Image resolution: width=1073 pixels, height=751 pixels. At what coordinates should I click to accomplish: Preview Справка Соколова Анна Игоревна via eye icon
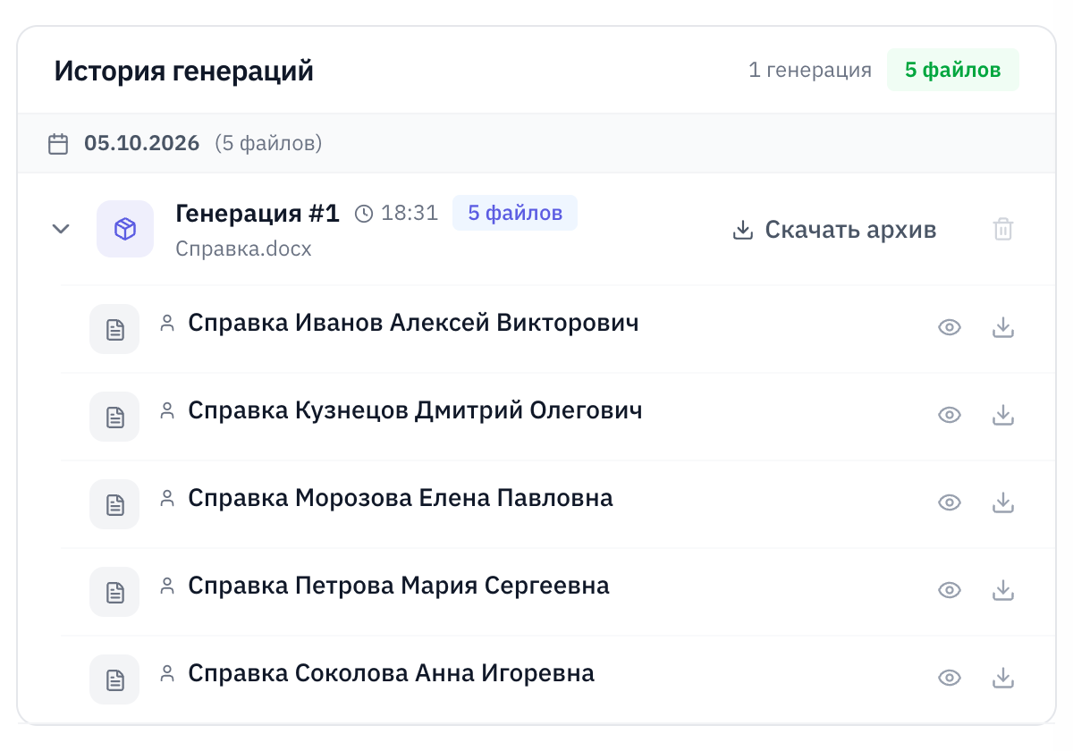949,678
